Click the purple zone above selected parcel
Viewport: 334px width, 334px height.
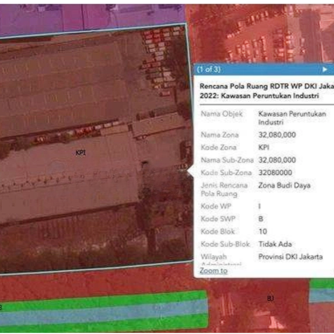[92, 18]
